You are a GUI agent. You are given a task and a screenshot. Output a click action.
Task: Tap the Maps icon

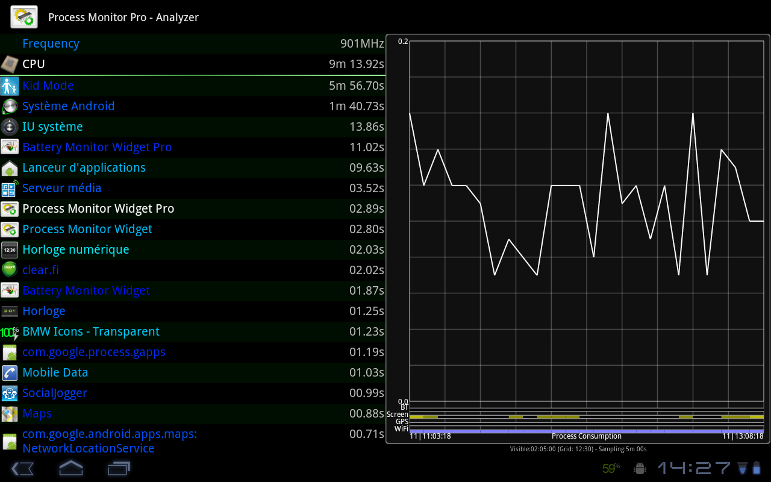coord(10,413)
